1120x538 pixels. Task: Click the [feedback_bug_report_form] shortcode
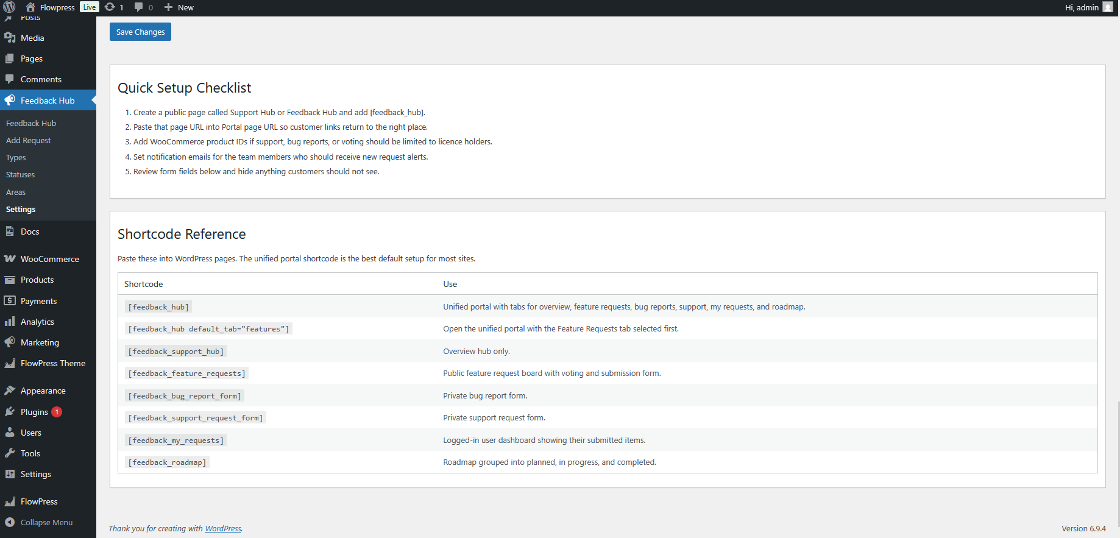tap(185, 396)
